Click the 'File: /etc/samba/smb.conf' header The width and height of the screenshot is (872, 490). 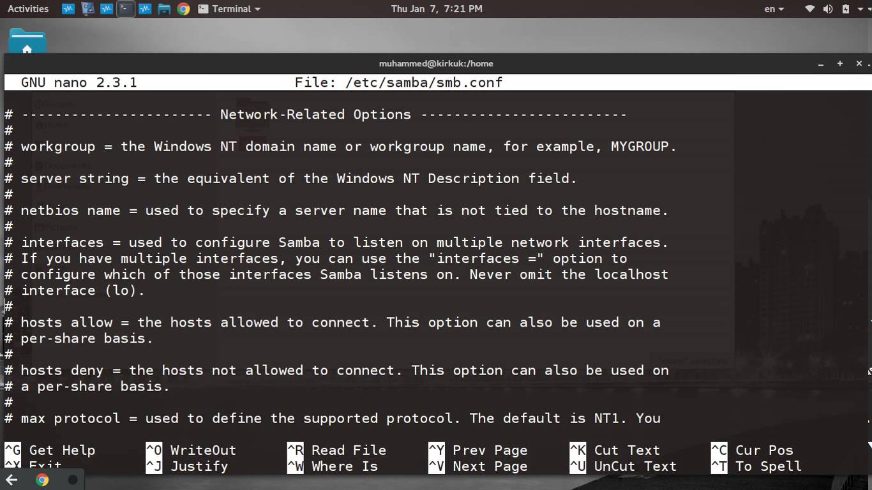tap(399, 82)
